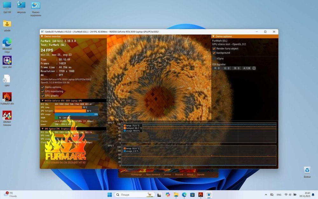
Task: Click the B: 0 color value field
Action: tap(237, 68)
